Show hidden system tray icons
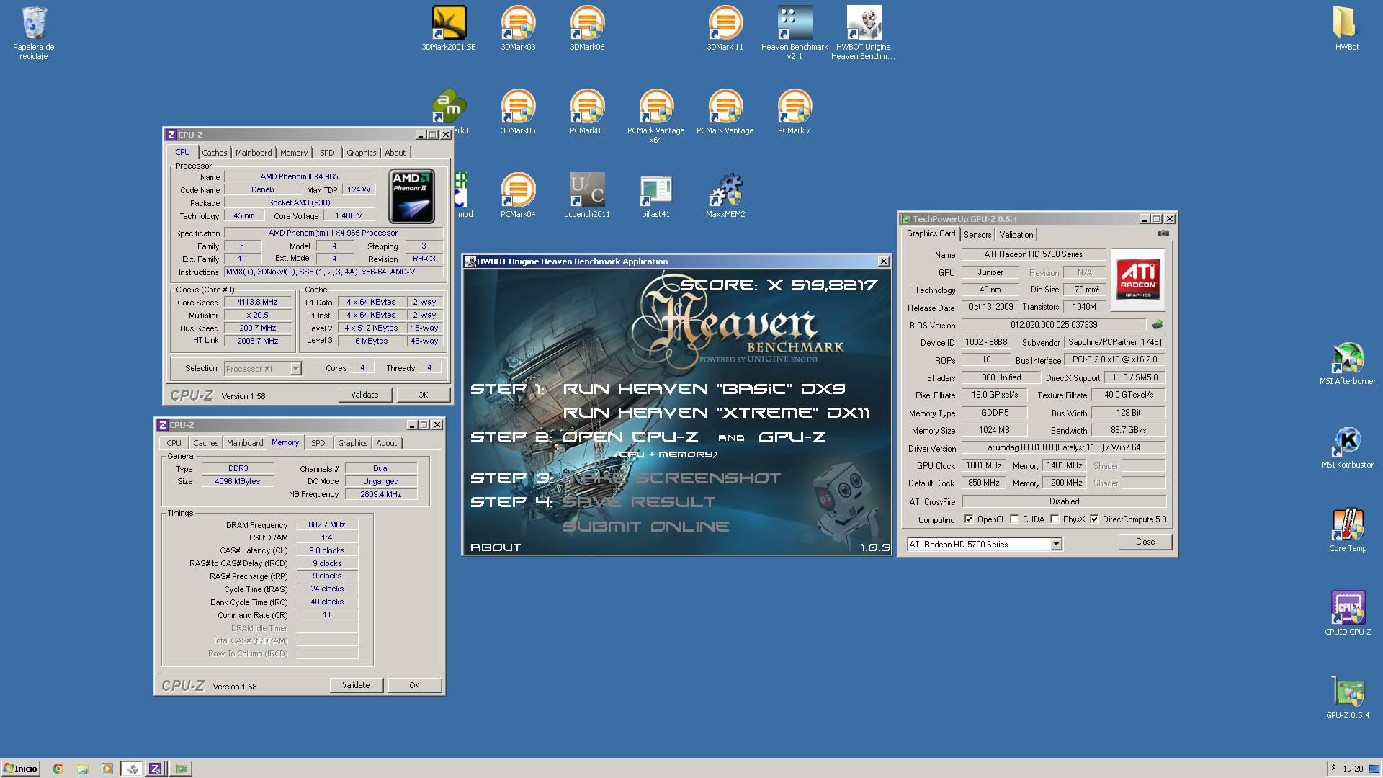The width and height of the screenshot is (1383, 778). (x=1333, y=769)
